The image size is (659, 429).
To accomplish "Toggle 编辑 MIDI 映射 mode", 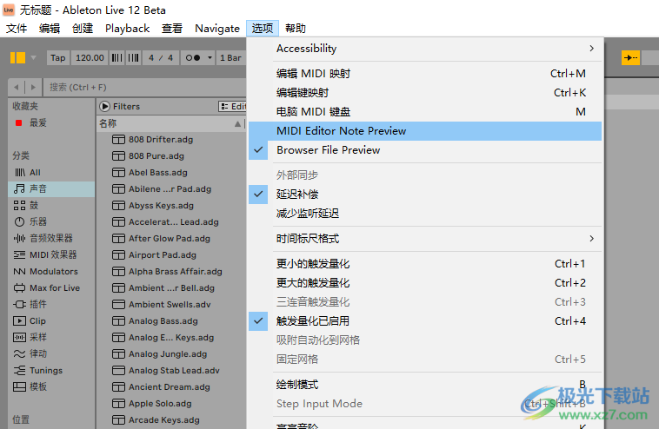I will tap(425, 74).
